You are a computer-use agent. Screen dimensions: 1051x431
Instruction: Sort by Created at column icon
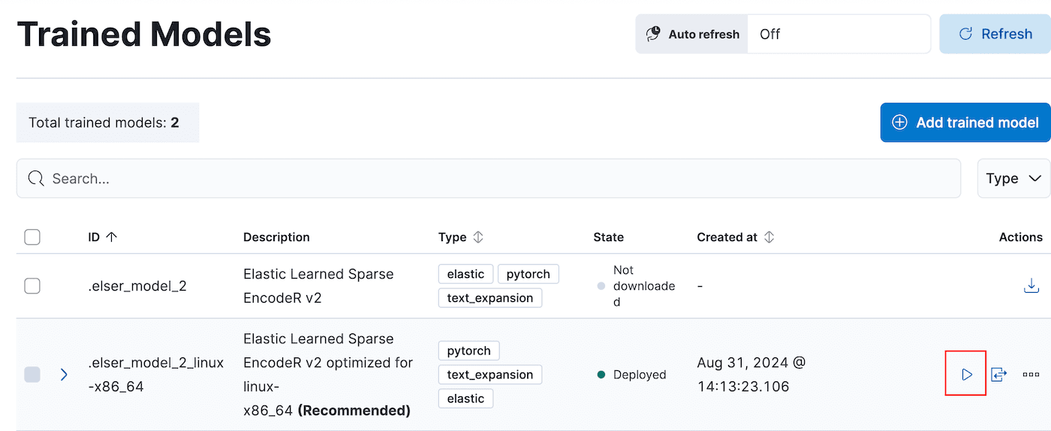pyautogui.click(x=769, y=237)
